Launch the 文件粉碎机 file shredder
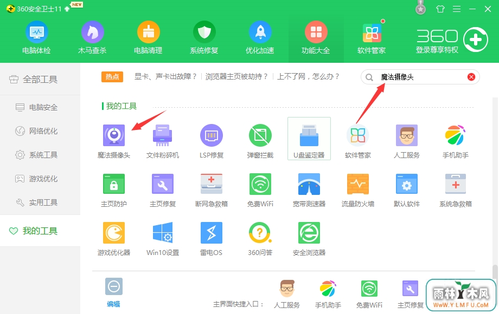 [163, 141]
